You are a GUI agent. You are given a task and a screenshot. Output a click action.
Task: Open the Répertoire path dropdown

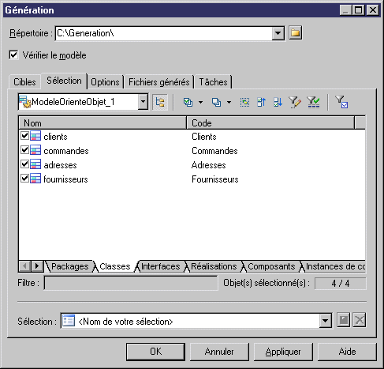pos(278,33)
